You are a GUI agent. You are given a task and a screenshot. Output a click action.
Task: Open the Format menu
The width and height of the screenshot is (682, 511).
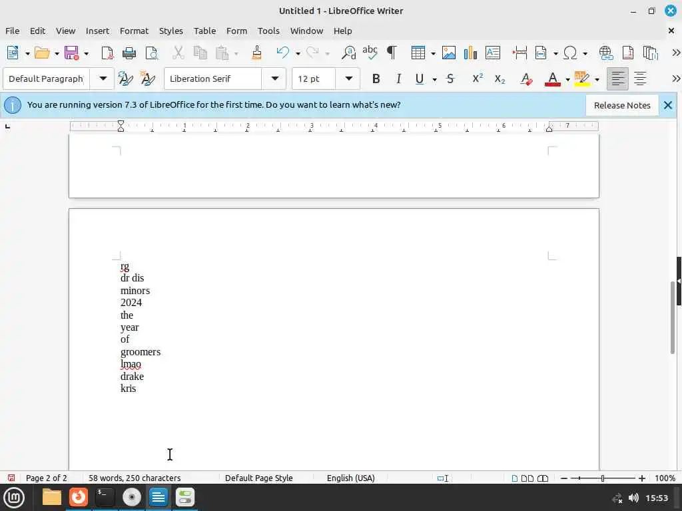click(134, 31)
